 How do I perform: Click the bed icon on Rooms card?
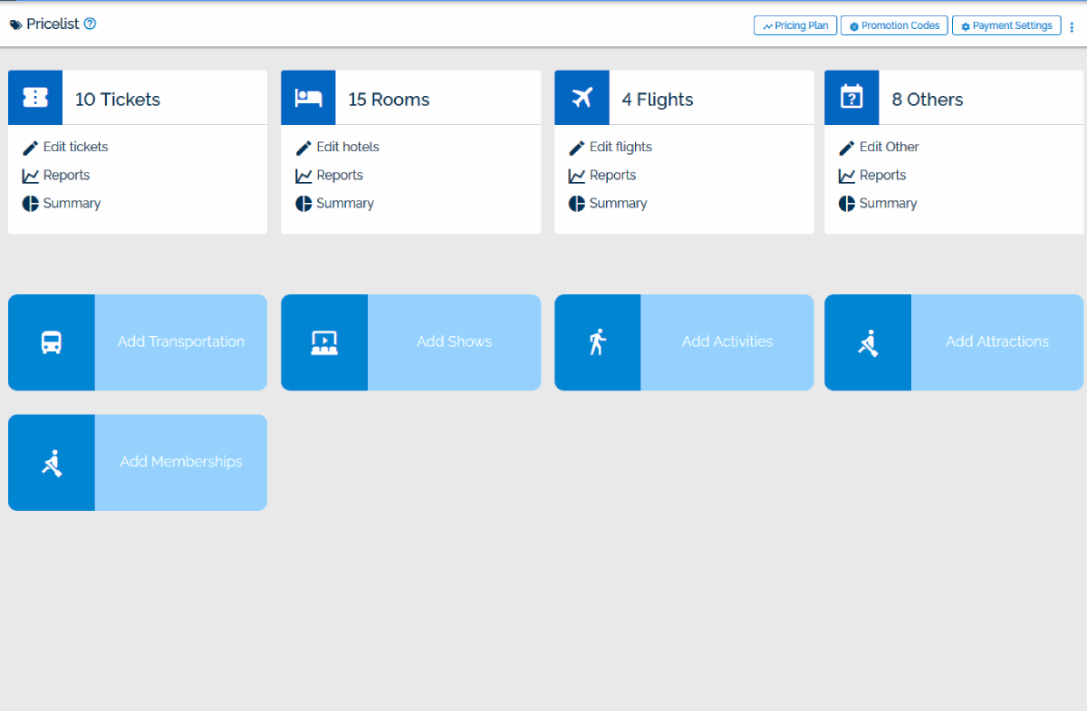pos(308,98)
